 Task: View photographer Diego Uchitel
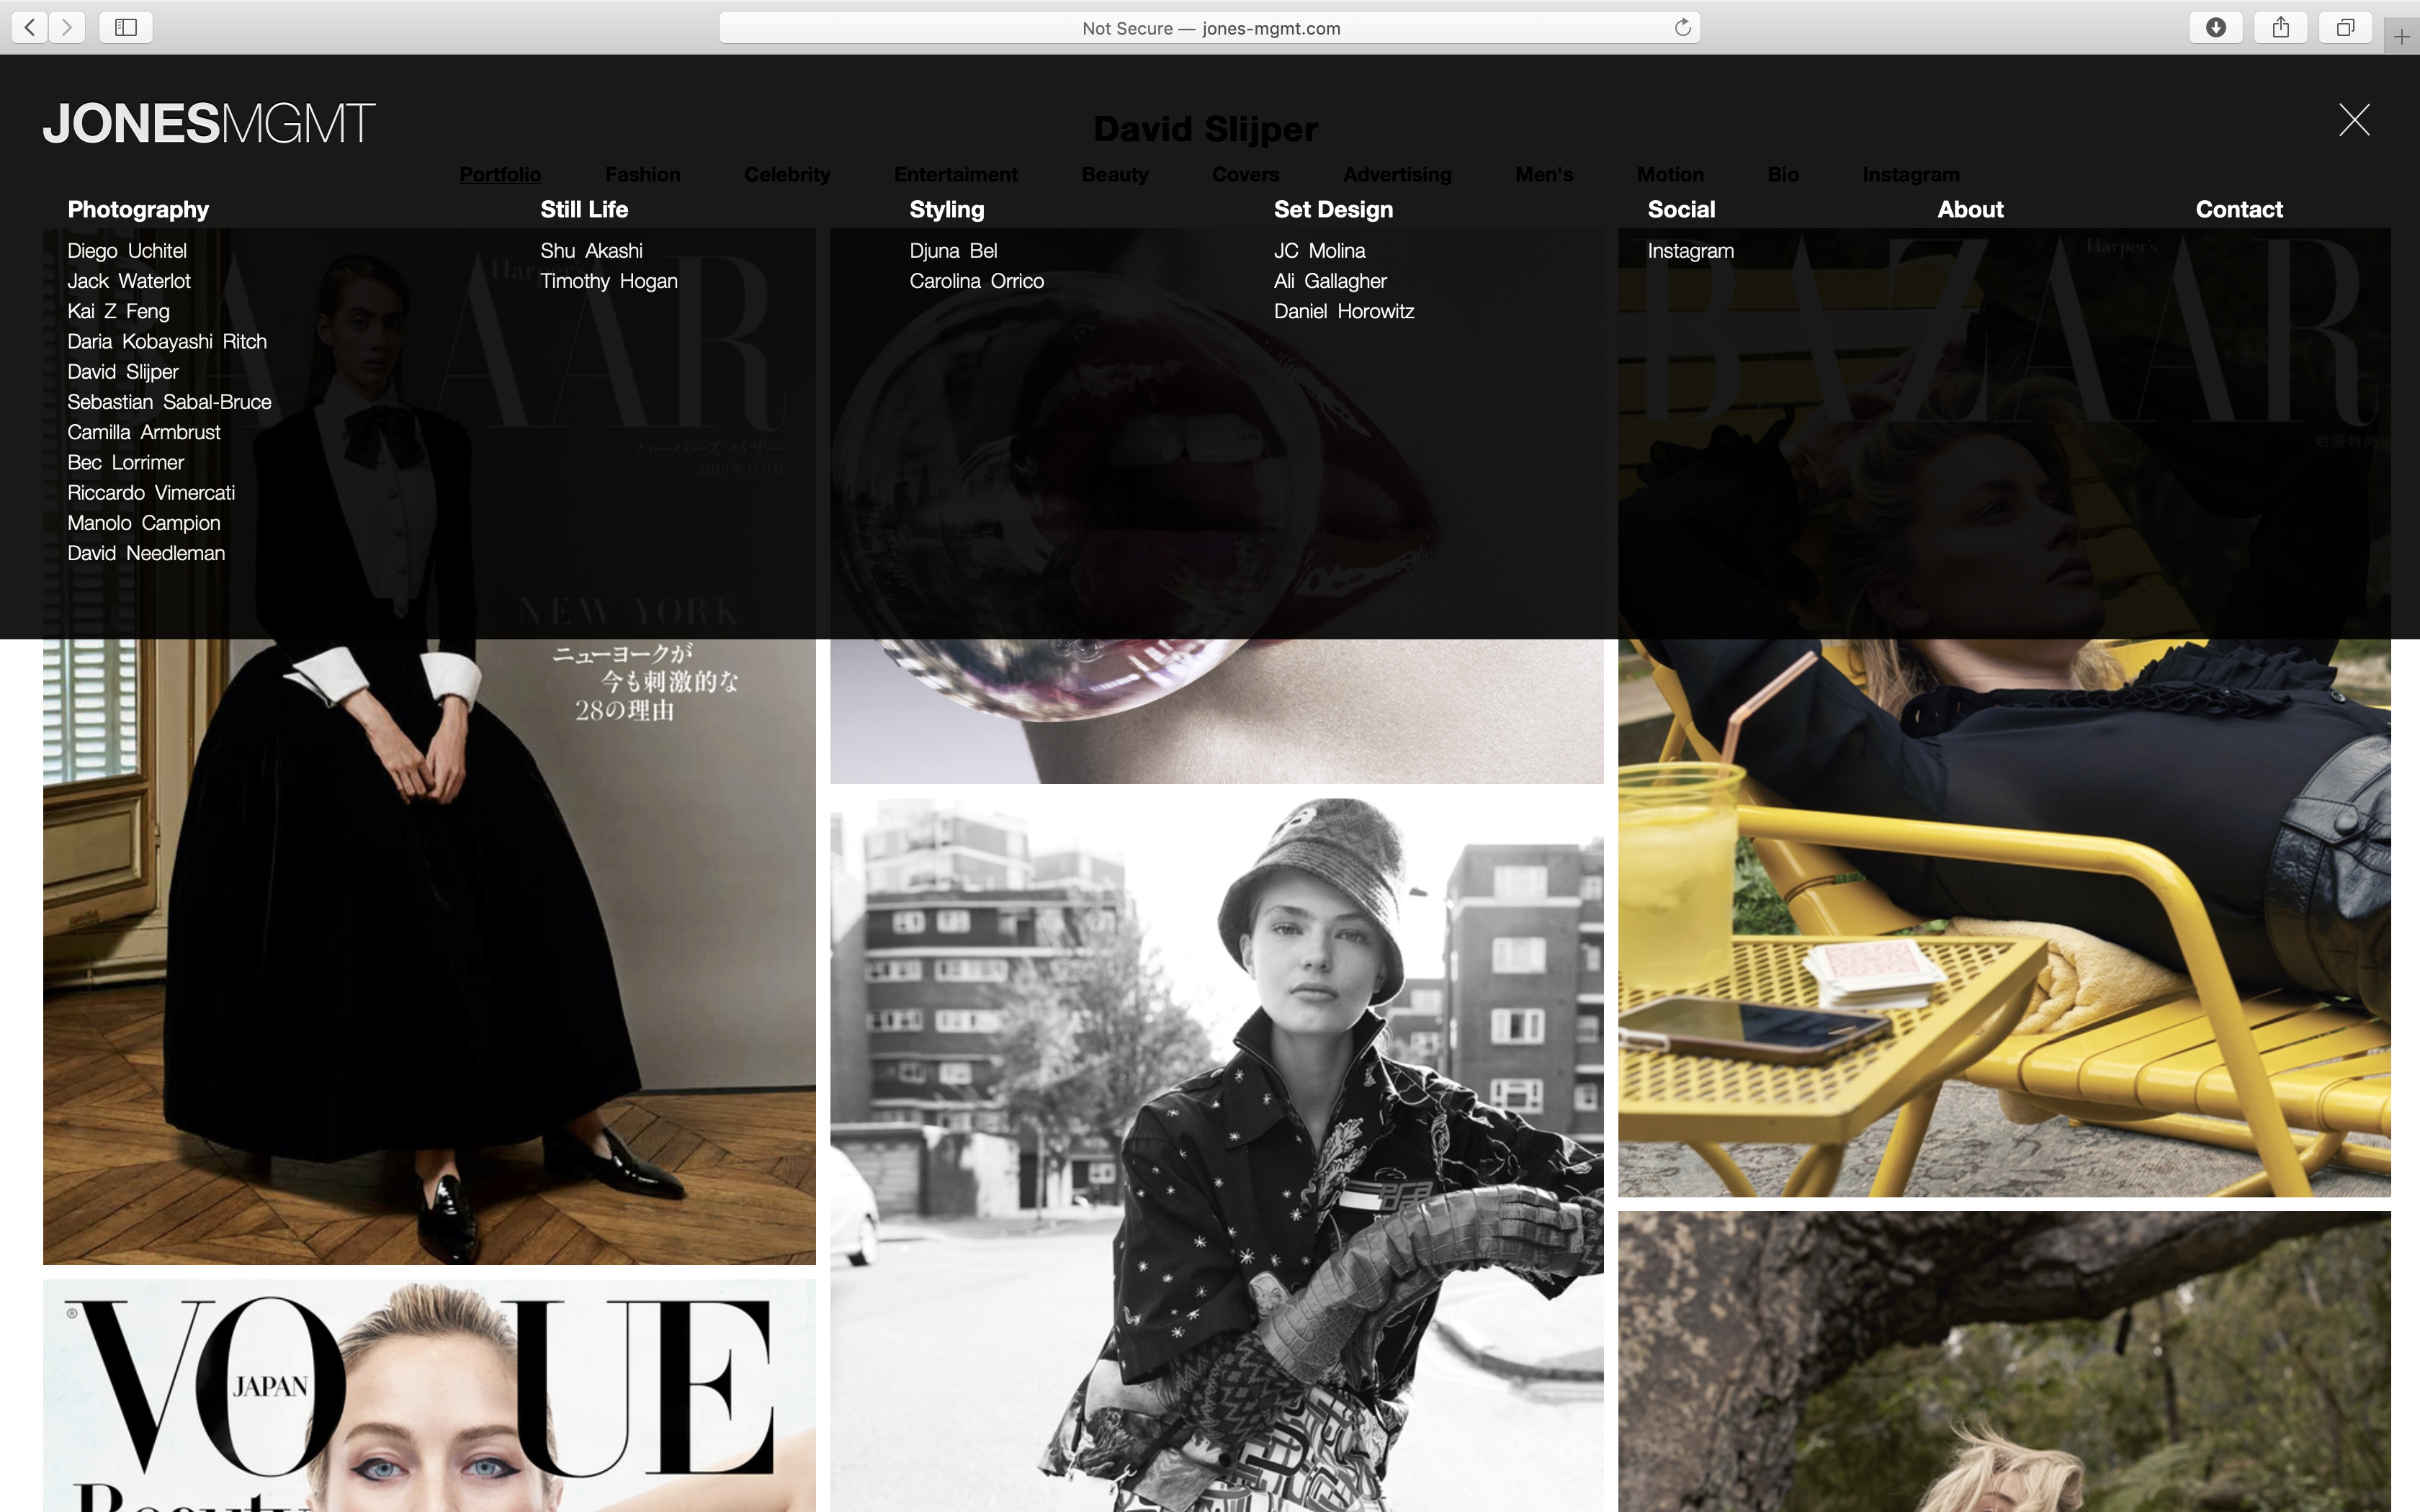[126, 251]
